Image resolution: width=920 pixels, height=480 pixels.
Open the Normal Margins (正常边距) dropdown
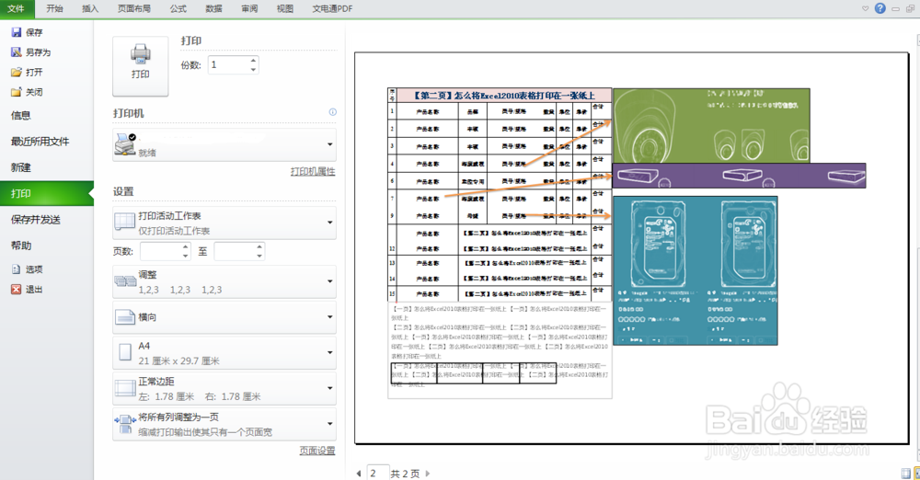[224, 388]
